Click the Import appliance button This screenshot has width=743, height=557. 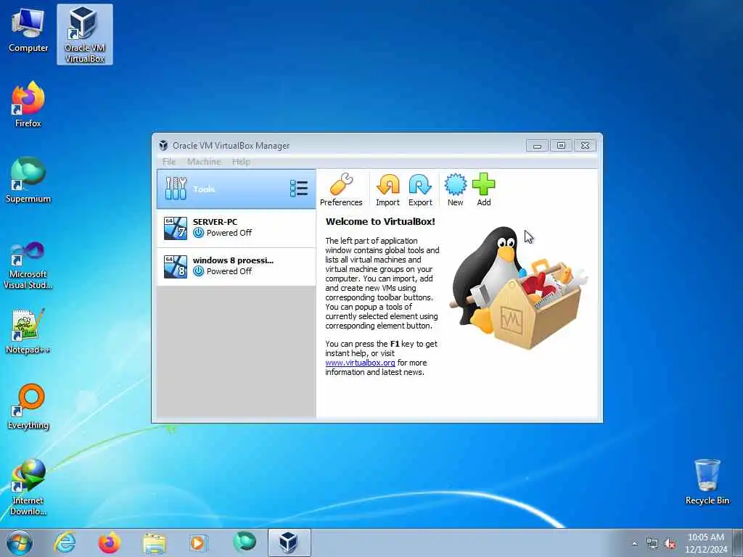pyautogui.click(x=387, y=189)
